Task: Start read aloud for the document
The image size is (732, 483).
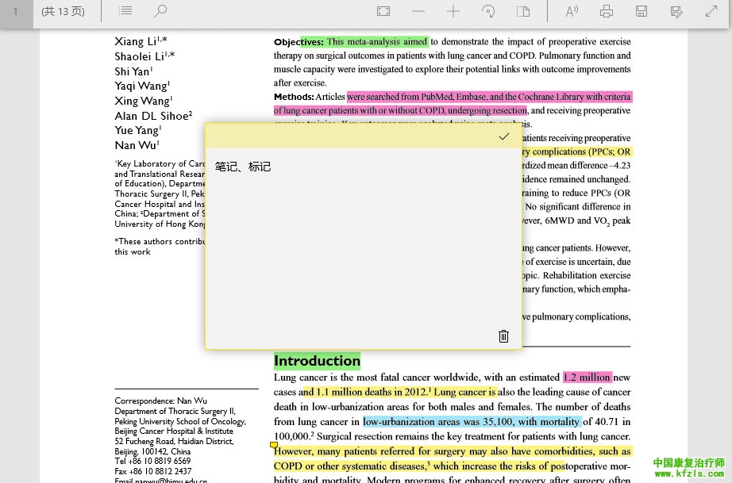Action: [572, 11]
